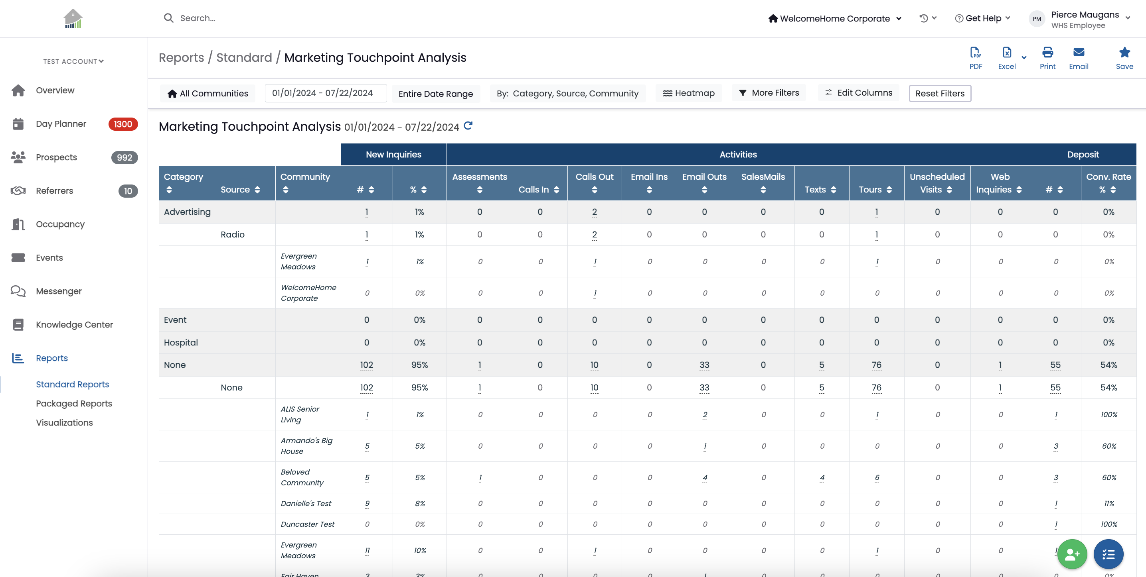
Task: Click the Reset Filters button
Action: pyautogui.click(x=940, y=93)
